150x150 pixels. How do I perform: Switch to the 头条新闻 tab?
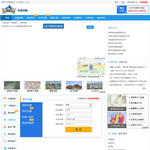pyautogui.click(x=112, y=62)
